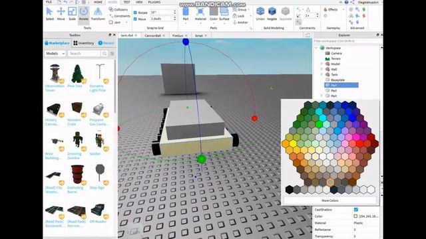Open the Join options dropdown arrow
The image size is (426, 239).
coord(126,23)
